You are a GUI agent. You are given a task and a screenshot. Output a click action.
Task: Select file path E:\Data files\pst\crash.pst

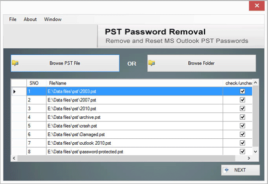(72, 126)
